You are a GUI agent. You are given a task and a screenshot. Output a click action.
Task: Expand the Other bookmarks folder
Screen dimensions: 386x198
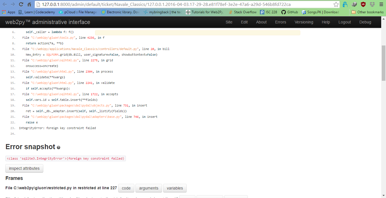[367, 12]
